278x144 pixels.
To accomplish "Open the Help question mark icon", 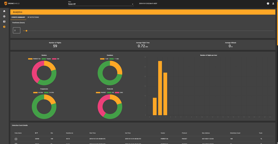I will (x=268, y=4).
